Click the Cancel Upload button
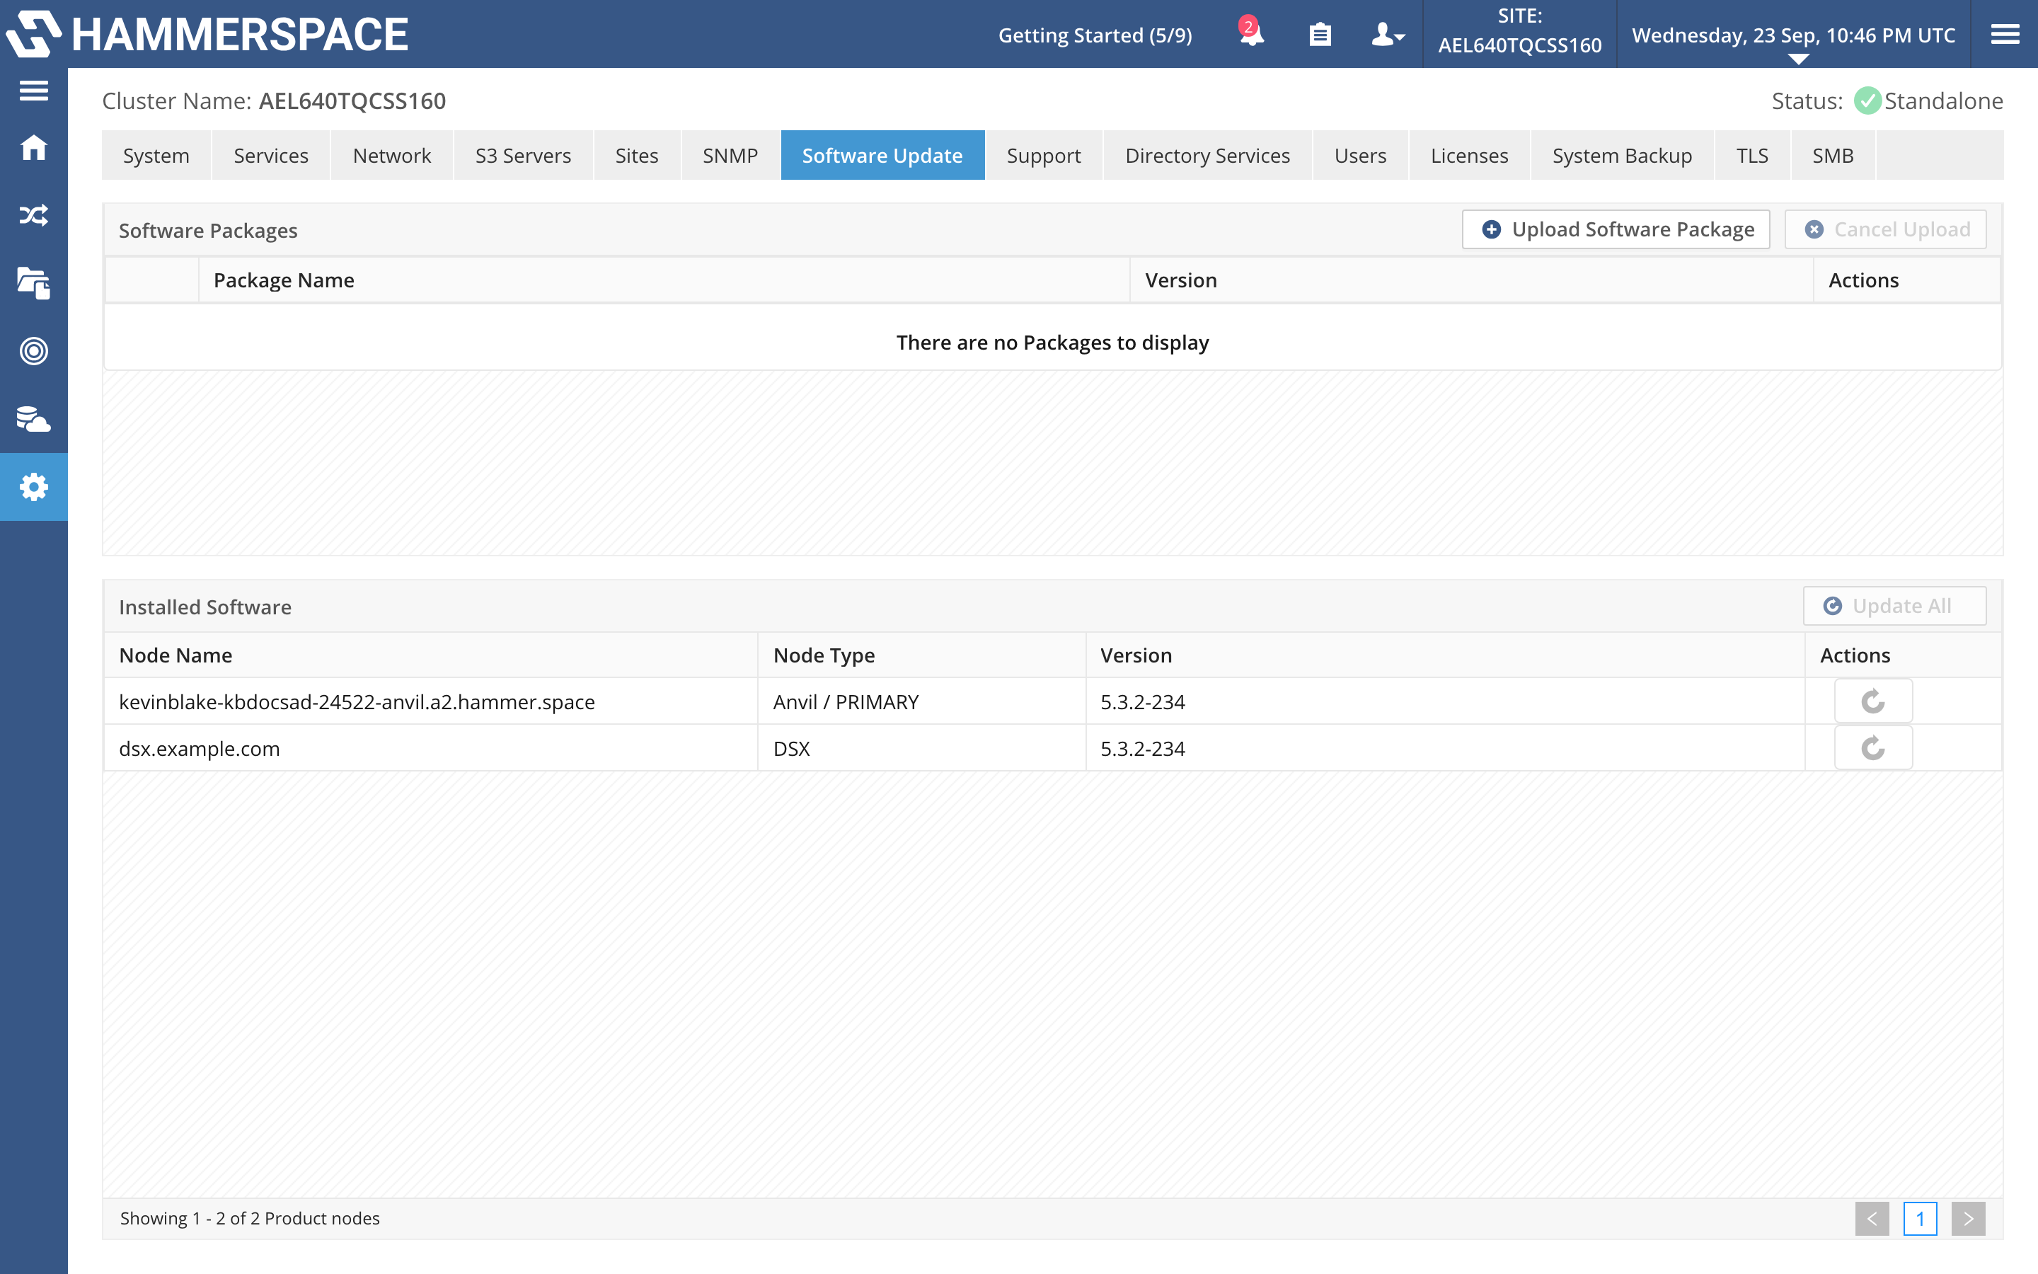The image size is (2038, 1274). pyautogui.click(x=1886, y=229)
